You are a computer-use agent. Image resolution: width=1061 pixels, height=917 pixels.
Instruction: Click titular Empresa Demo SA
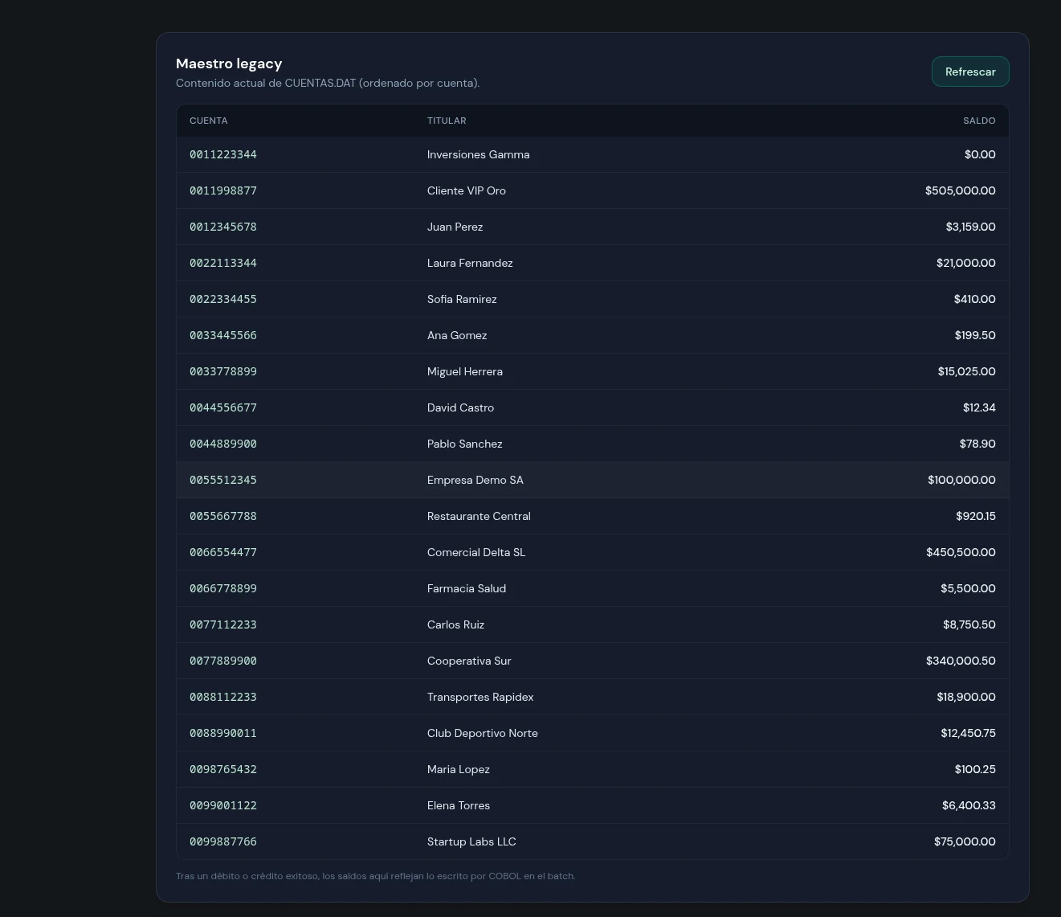[x=475, y=480]
